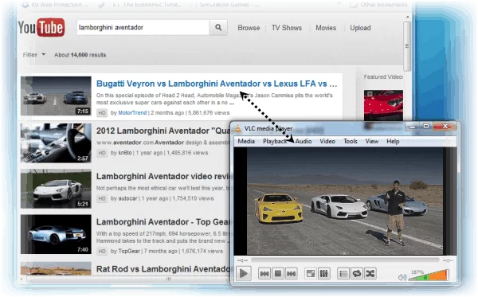Click VLC previous track button
478x297 pixels.
tap(264, 274)
